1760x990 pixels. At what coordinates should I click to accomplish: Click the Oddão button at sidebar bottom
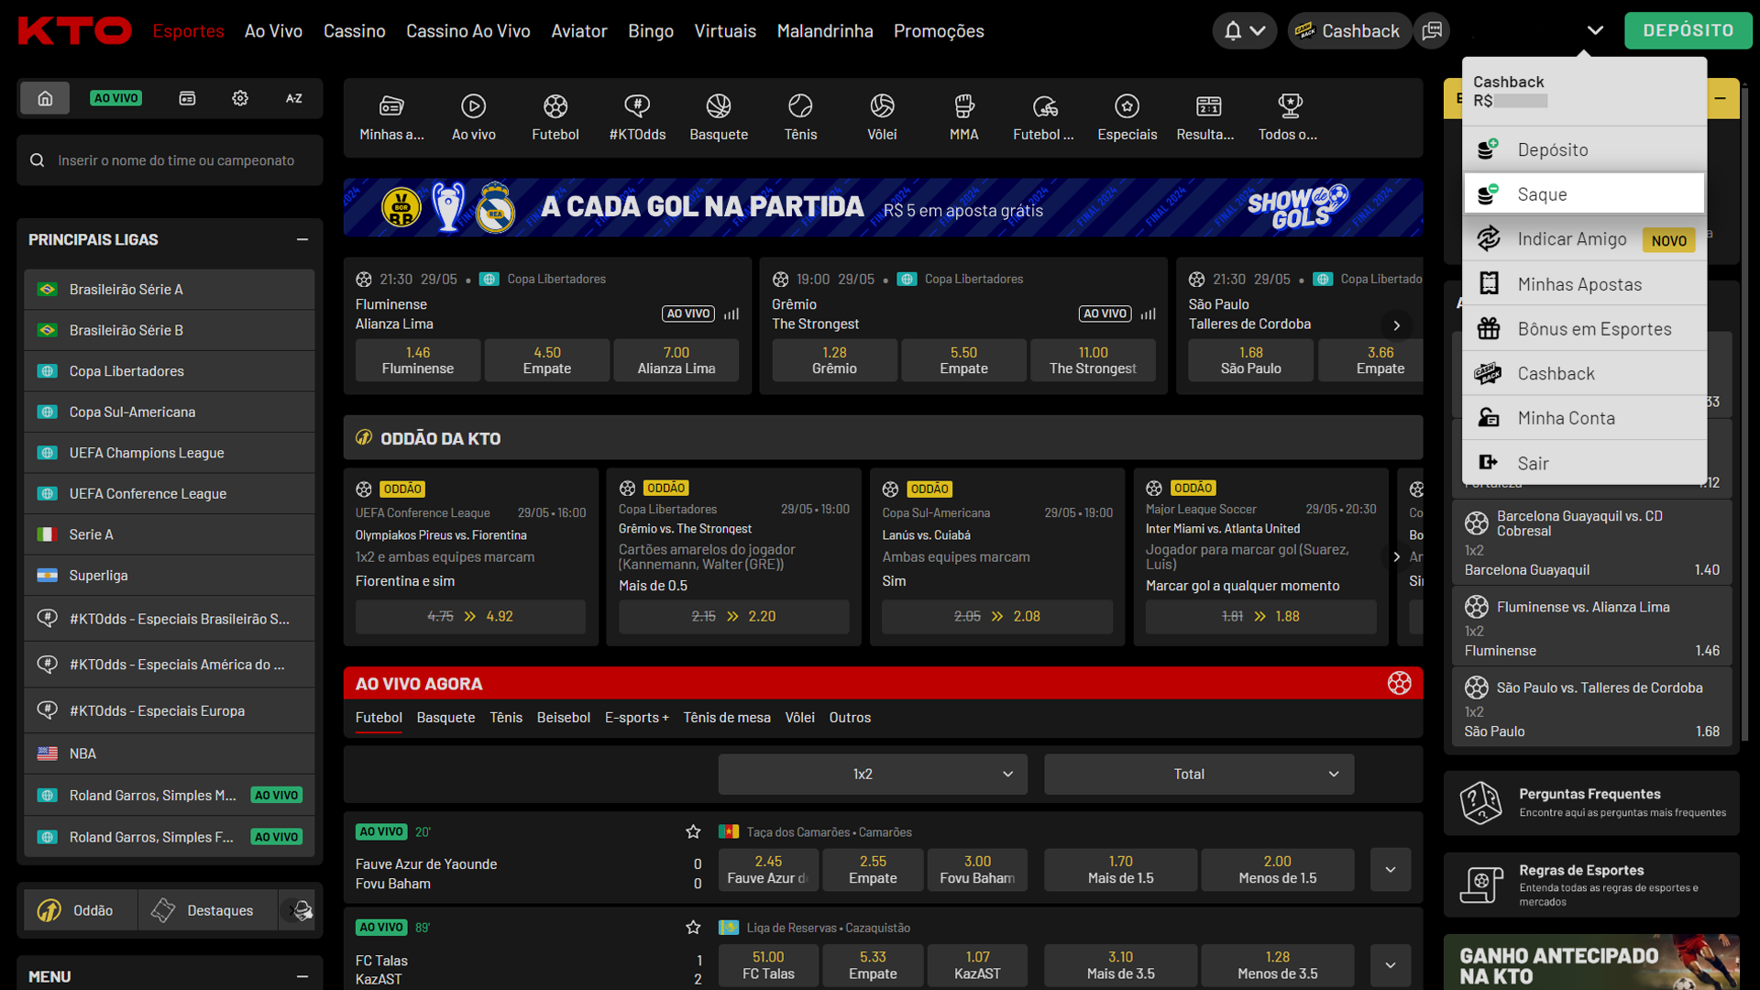pyautogui.click(x=81, y=910)
